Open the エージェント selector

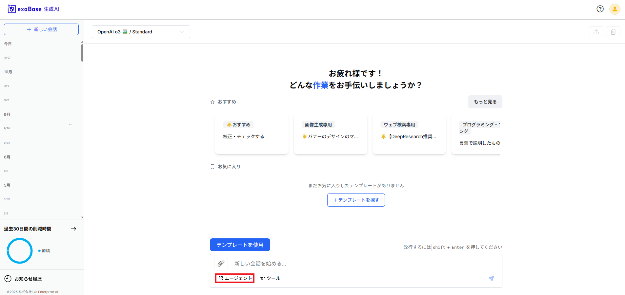click(x=235, y=278)
